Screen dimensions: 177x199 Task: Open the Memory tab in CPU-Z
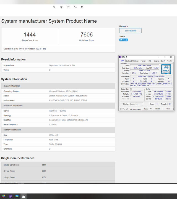[144, 61]
